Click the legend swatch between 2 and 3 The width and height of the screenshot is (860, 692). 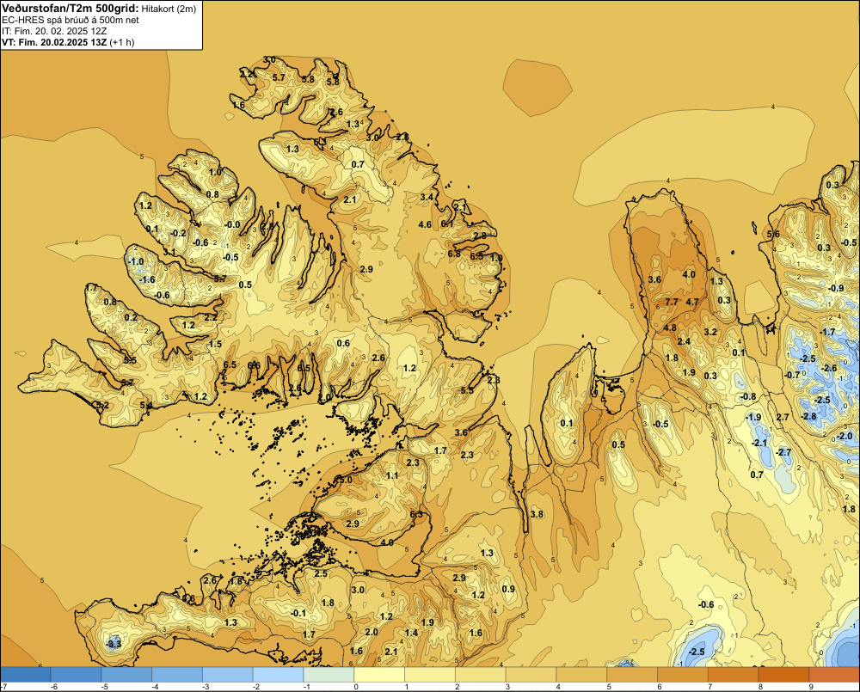click(481, 675)
